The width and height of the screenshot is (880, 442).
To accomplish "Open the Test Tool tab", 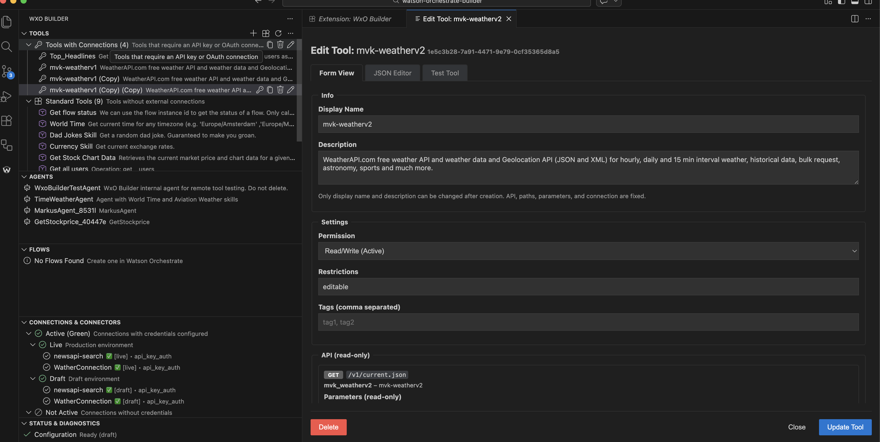I will click(444, 73).
